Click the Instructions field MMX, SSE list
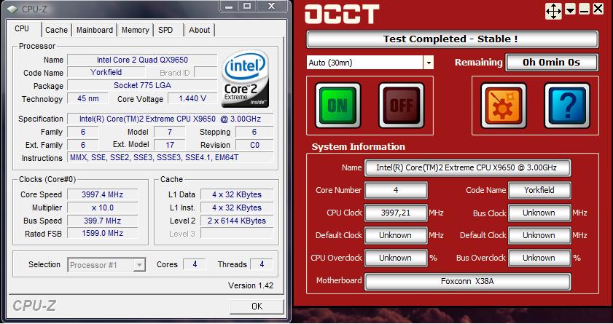Viewport: 613px width, 324px height. click(x=171, y=158)
